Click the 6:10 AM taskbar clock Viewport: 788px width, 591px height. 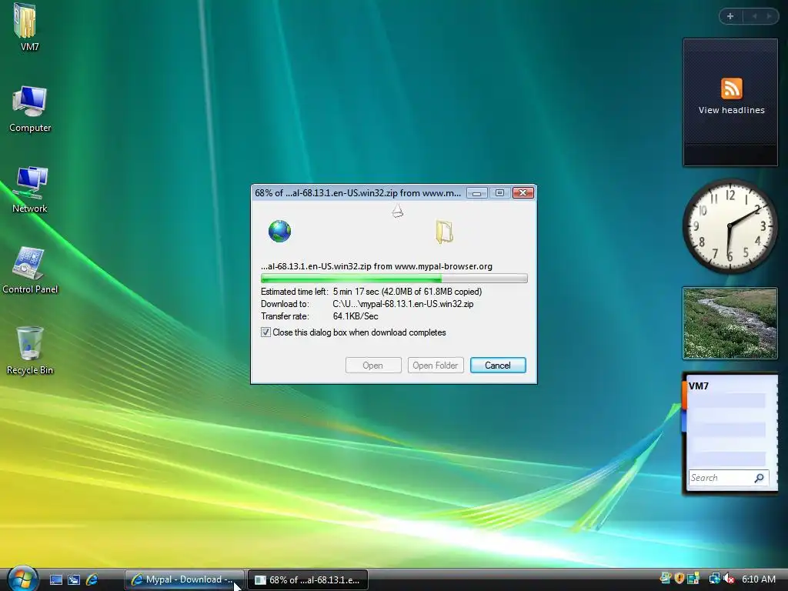(758, 579)
